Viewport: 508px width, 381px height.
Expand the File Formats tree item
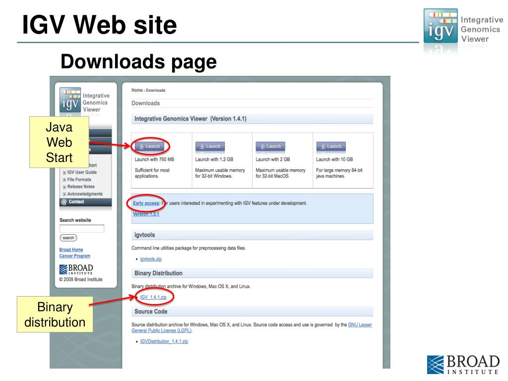tap(64, 180)
